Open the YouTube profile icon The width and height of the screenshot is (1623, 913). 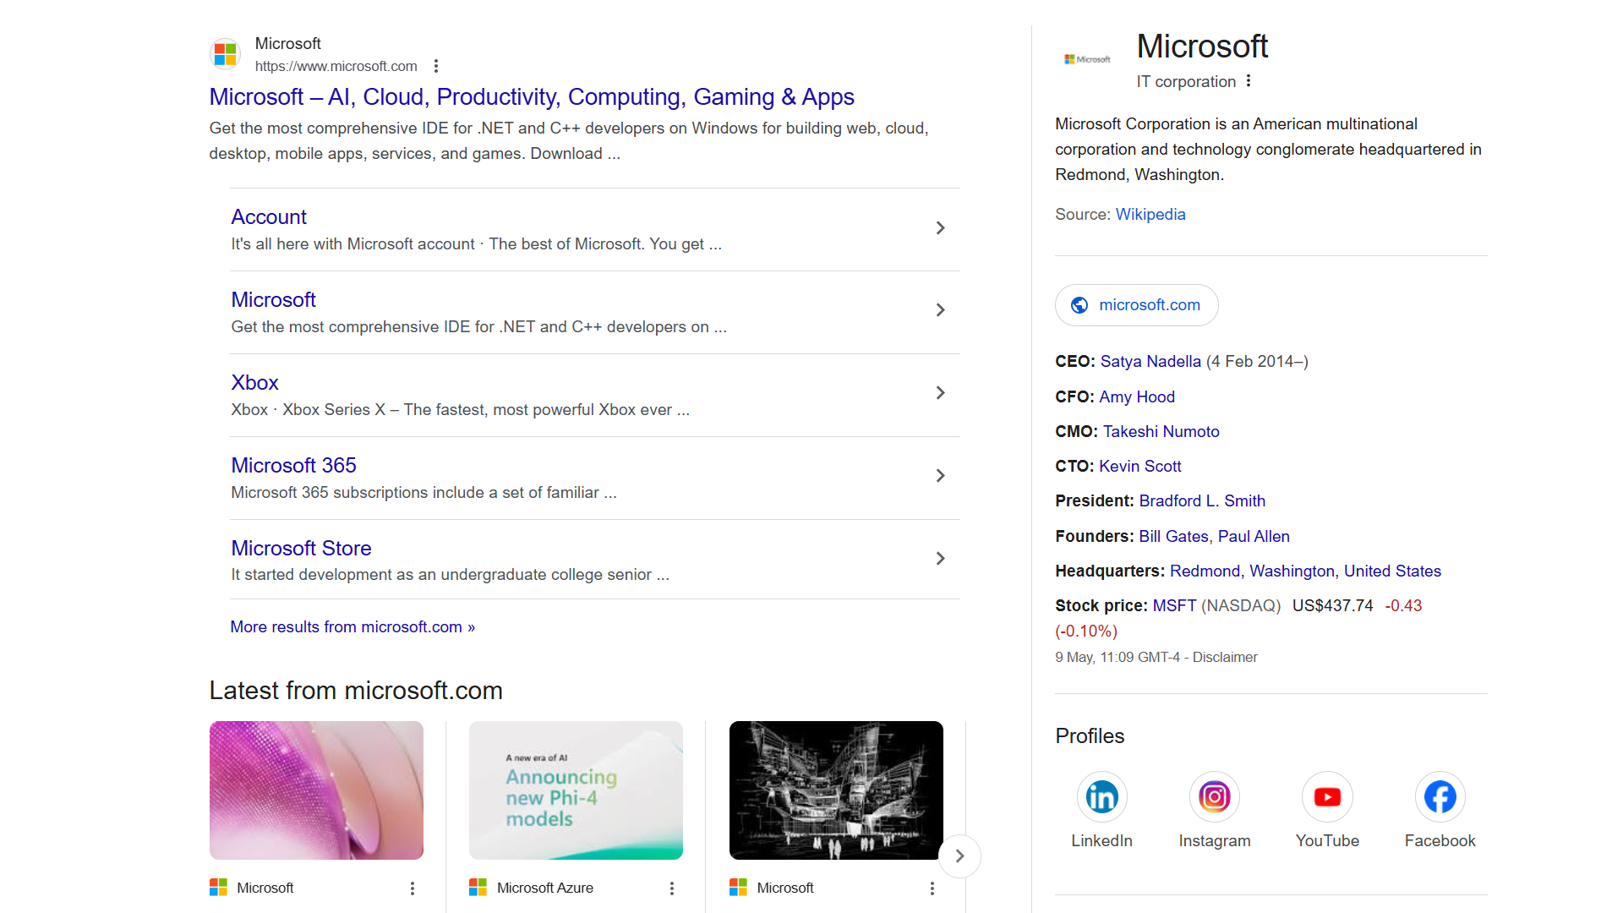point(1327,797)
